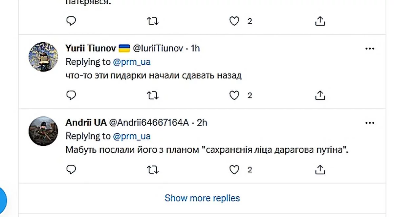Open more options for Yurii Tiunov's tweet
The image size is (394, 217).
[x=370, y=49]
